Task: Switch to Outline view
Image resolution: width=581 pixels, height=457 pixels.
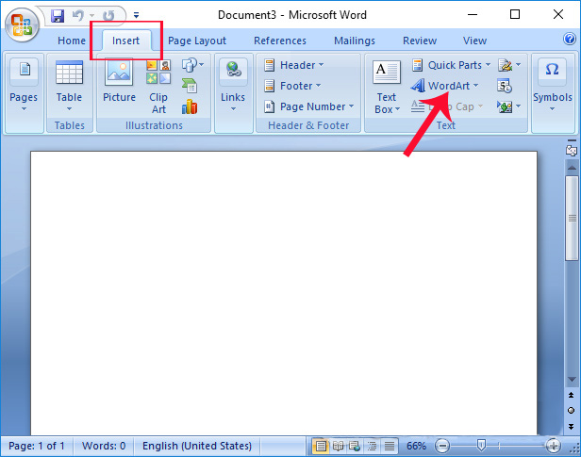Action: pos(372,446)
